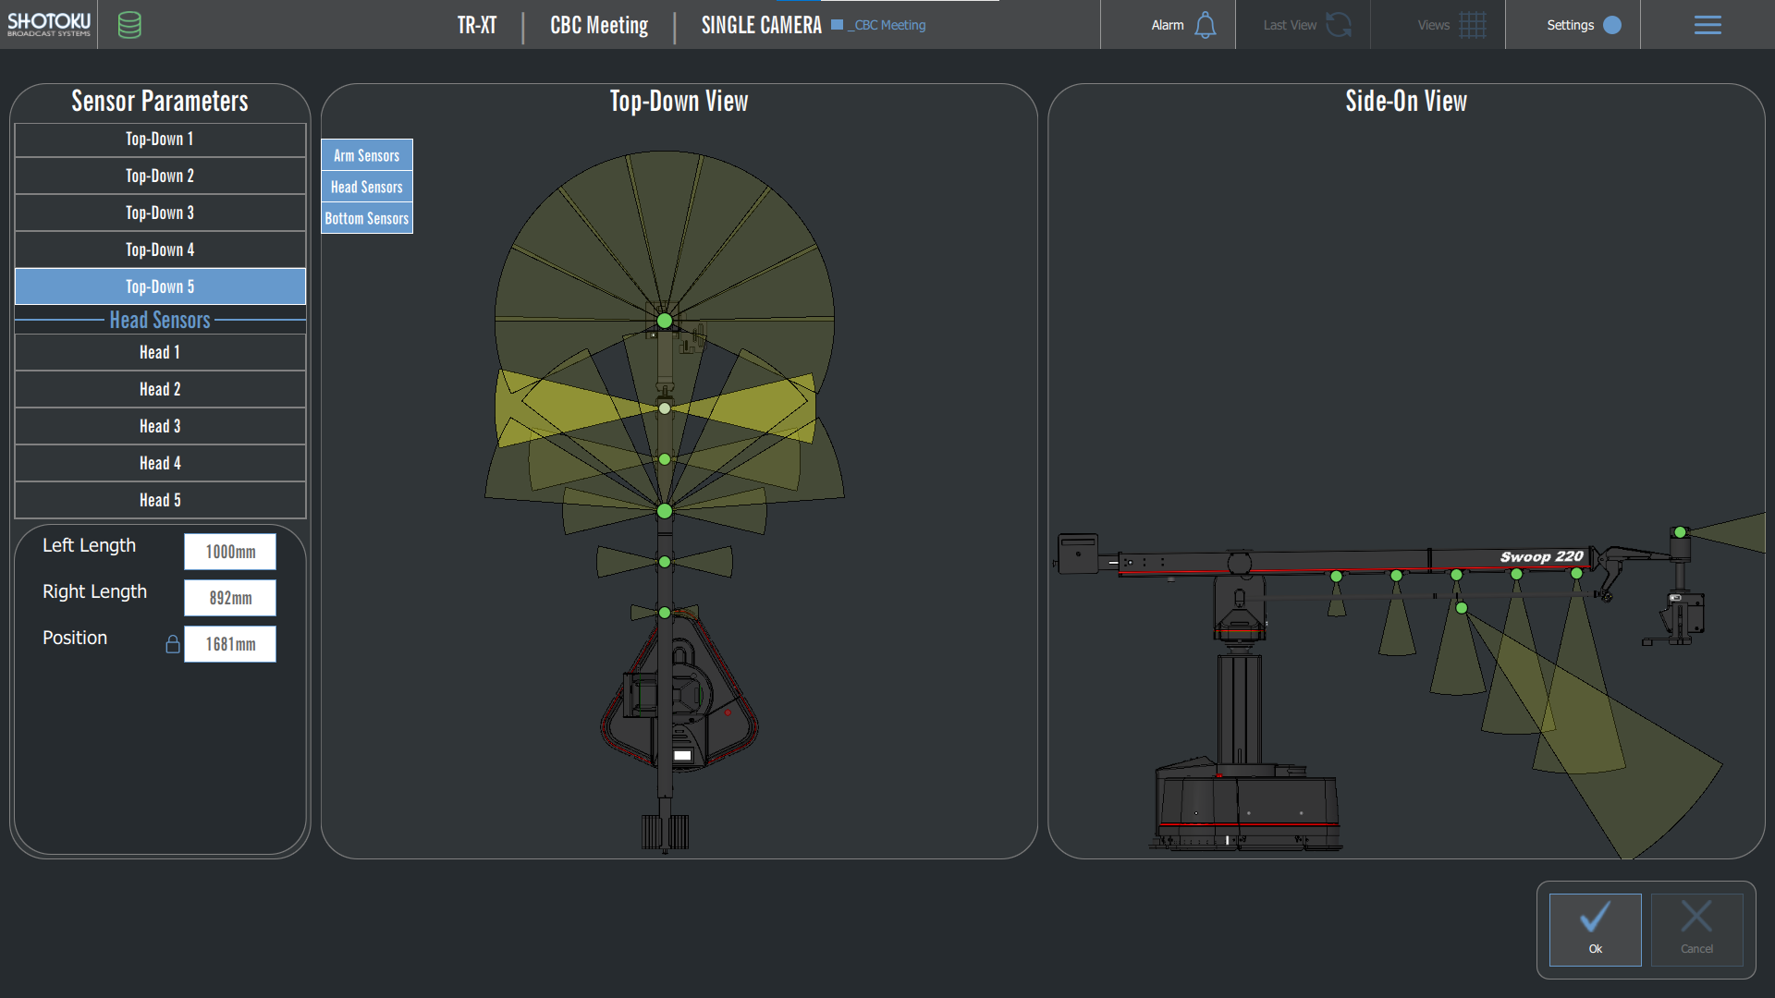
Task: Click the Right Length value field
Action: (x=230, y=598)
